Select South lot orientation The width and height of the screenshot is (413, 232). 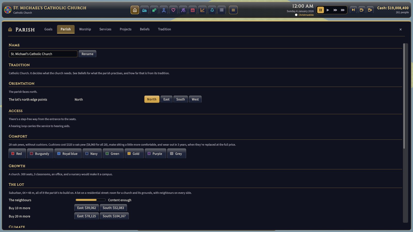tap(180, 99)
